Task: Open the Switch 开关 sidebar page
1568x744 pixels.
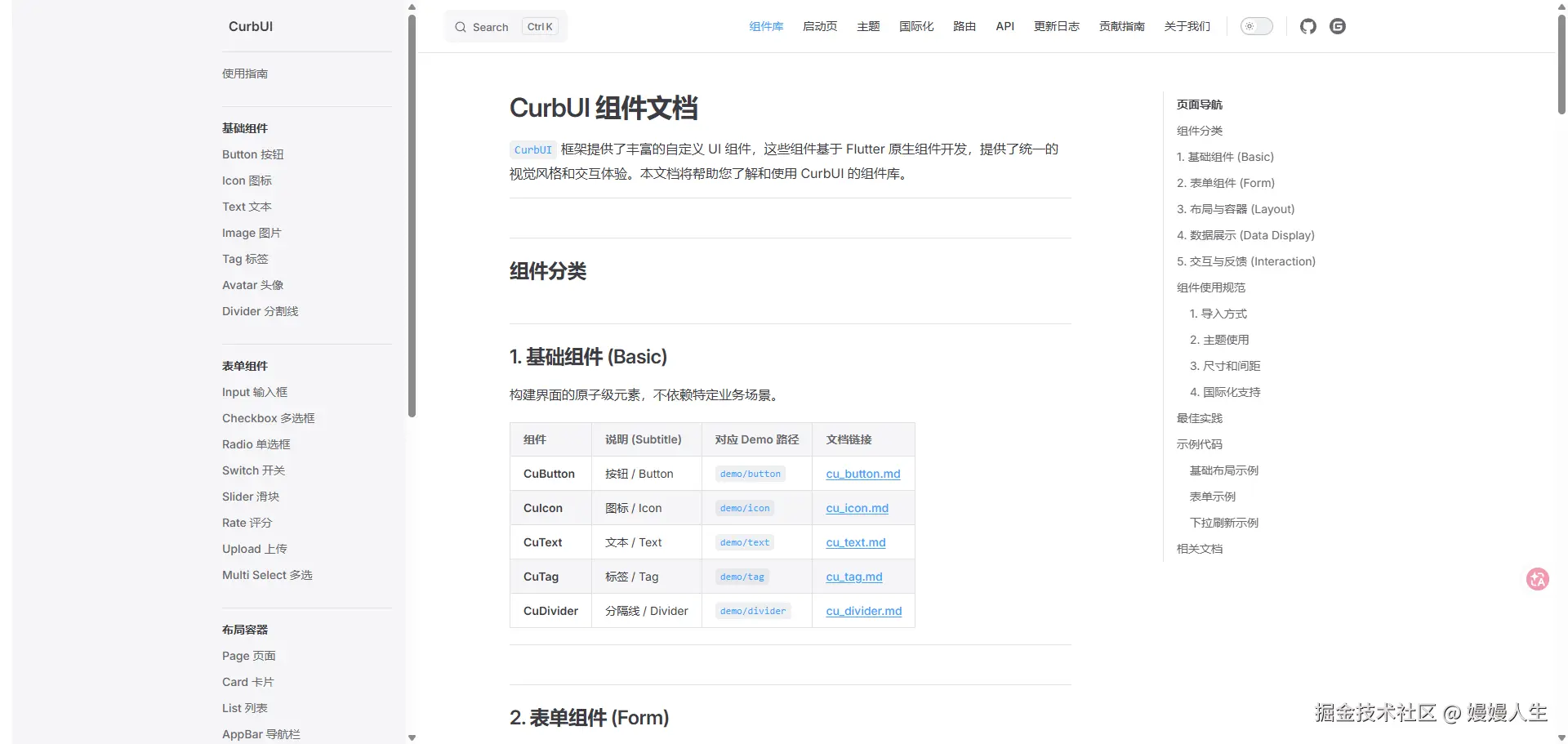Action: tap(254, 470)
